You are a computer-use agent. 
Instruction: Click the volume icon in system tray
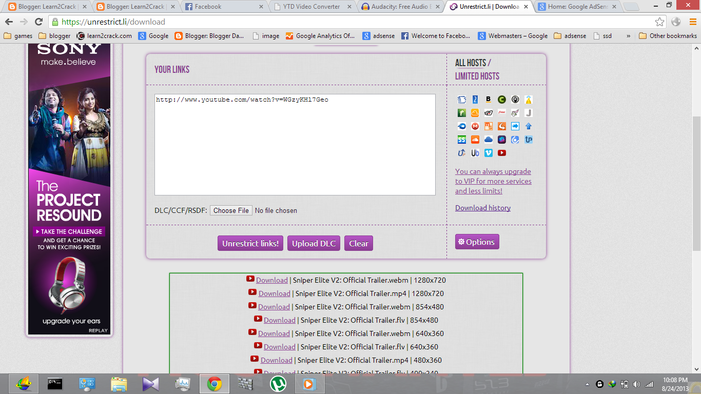tap(637, 384)
